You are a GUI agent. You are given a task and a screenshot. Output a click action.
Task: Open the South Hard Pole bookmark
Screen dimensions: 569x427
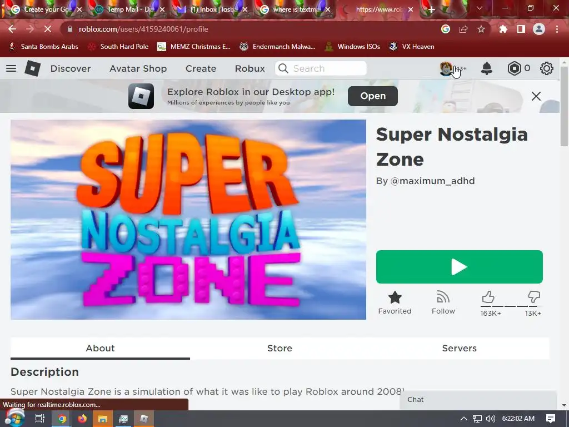click(119, 47)
